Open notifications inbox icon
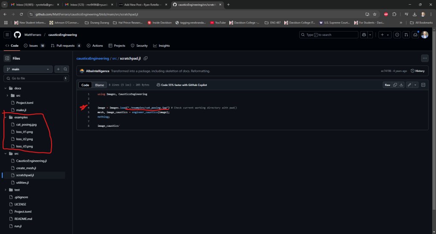Screen dimensions: 436x234 click(416, 34)
